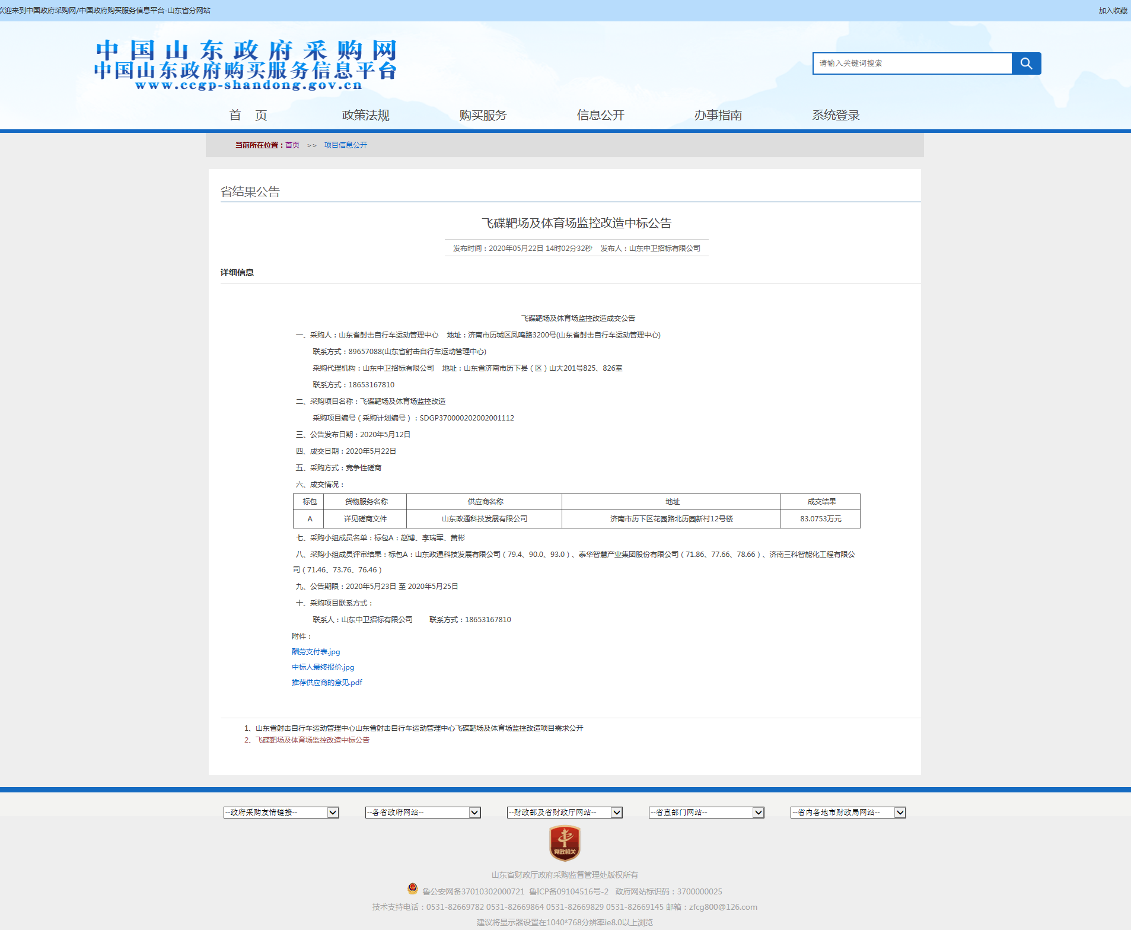
Task: Click the site logo banner
Action: click(x=245, y=65)
